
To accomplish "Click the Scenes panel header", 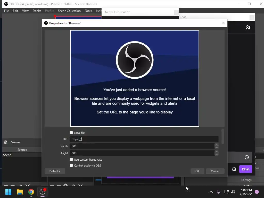I will click(22, 150).
